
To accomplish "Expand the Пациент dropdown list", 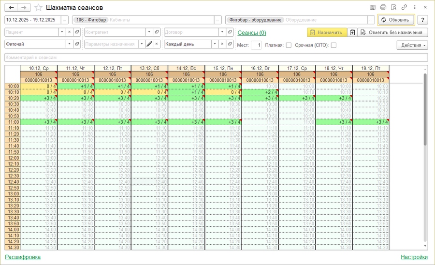I will [61, 32].
